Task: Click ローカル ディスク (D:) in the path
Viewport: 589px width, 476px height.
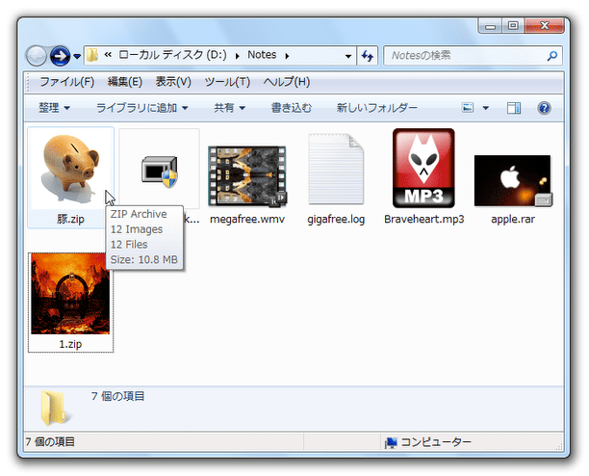Action: coord(173,55)
